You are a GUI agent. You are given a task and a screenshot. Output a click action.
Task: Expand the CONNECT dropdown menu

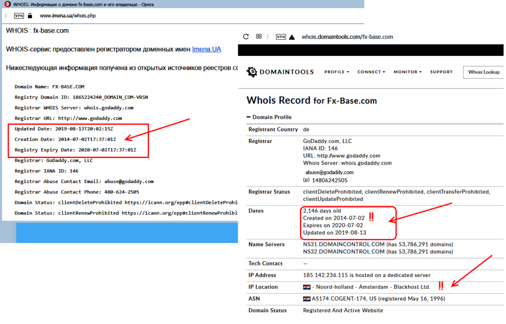[x=371, y=72]
